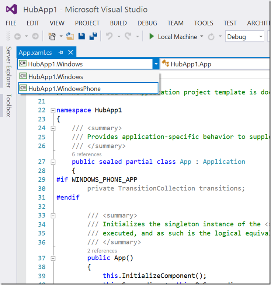Open the DEBUG menu
This screenshot has width=271, height=285.
tap(147, 23)
